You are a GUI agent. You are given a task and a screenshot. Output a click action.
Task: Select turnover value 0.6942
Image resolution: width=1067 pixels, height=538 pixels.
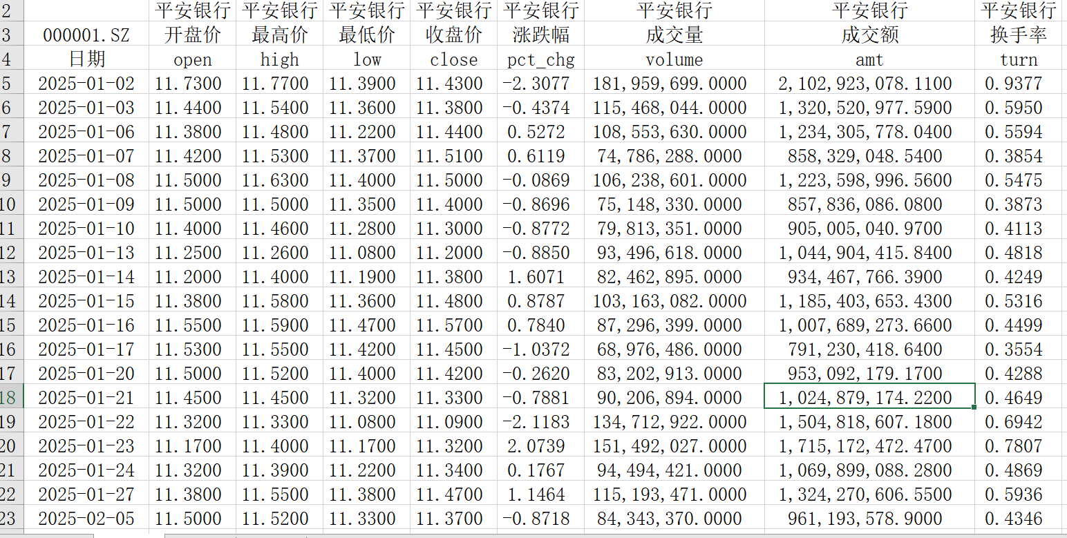(1019, 422)
